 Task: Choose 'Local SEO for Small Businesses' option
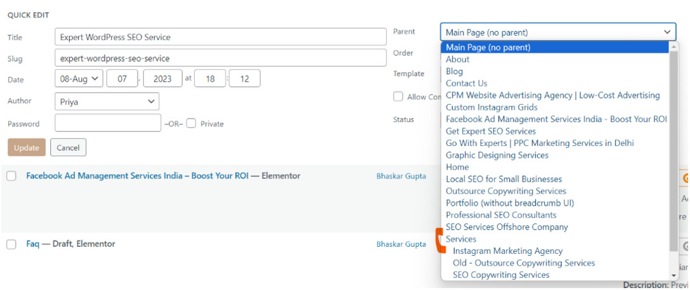pos(504,180)
